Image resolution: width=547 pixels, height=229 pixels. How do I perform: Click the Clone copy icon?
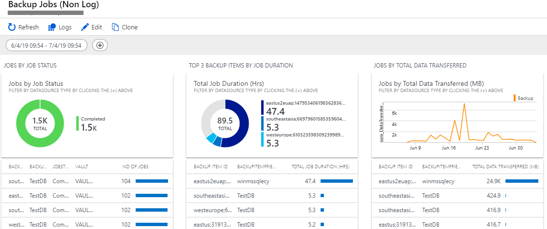(115, 27)
